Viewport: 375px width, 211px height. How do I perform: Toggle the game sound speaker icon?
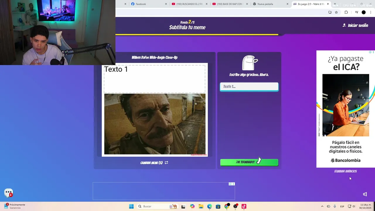[x=365, y=194]
